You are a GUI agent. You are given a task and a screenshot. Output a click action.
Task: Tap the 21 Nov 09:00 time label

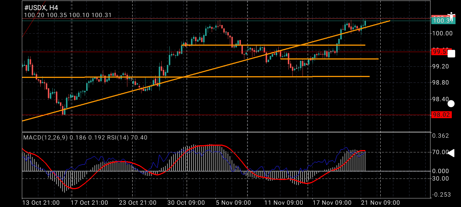380,203
